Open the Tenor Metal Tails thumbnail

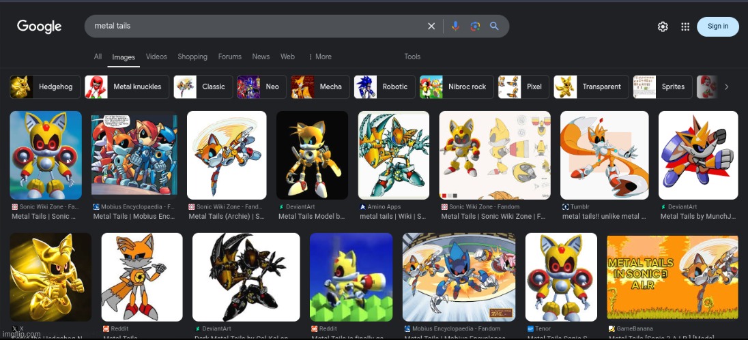(x=561, y=277)
